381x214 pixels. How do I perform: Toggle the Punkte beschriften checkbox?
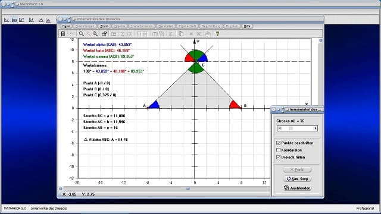pyautogui.click(x=279, y=143)
